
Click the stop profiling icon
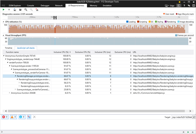click(x=9, y=9)
